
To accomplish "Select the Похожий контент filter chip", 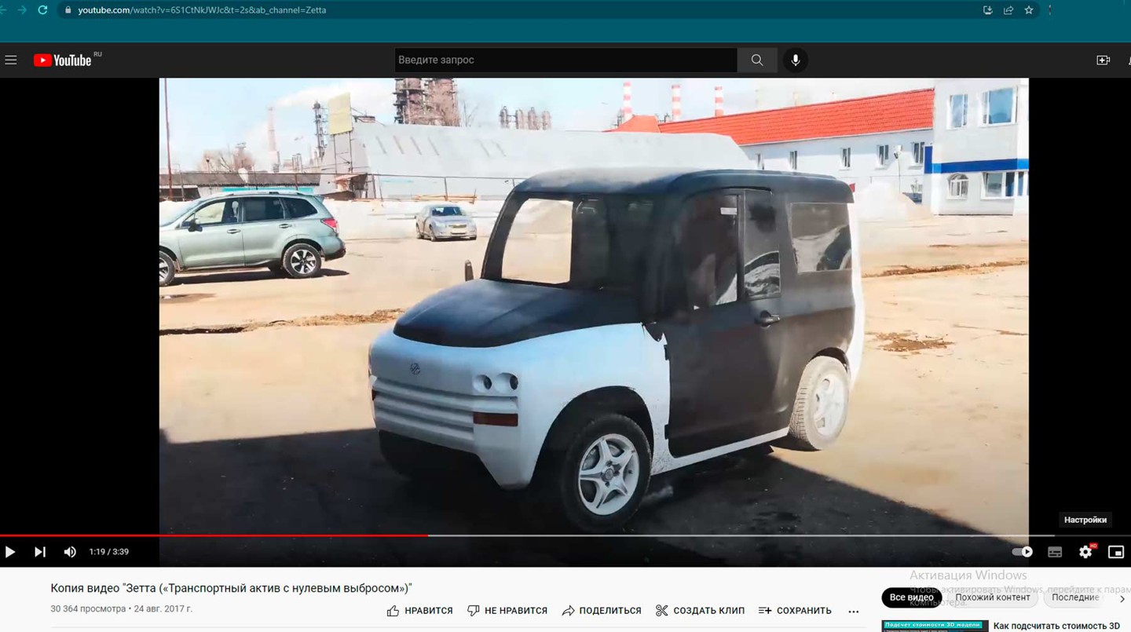I will pyautogui.click(x=993, y=597).
